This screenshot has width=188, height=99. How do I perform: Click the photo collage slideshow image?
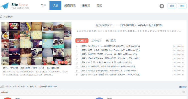(36, 44)
